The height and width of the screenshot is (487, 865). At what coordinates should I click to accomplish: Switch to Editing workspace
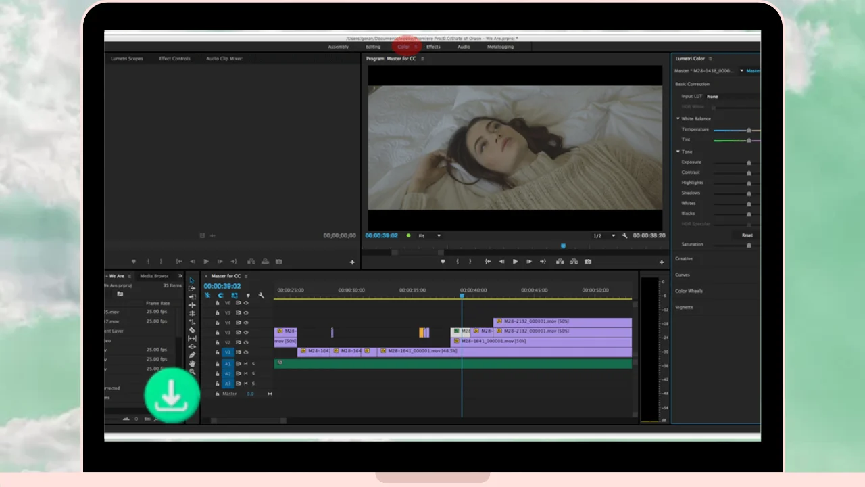(373, 47)
